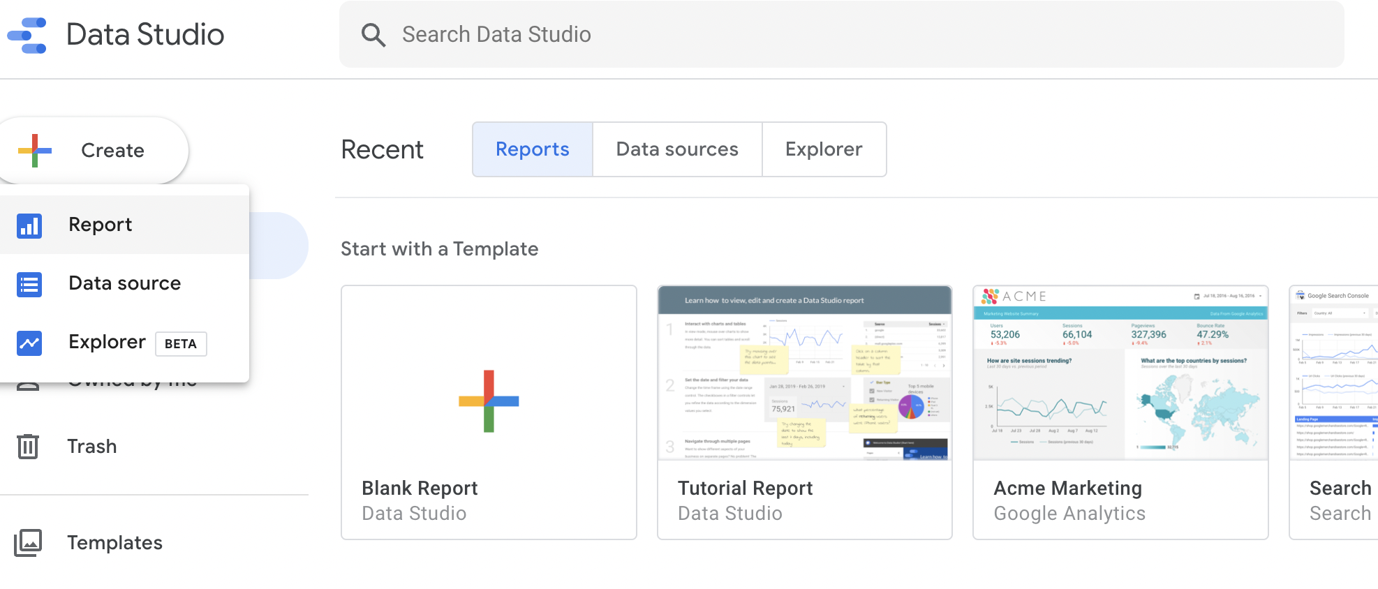The image size is (1378, 589).
Task: Click the Create button
Action: coord(94,150)
